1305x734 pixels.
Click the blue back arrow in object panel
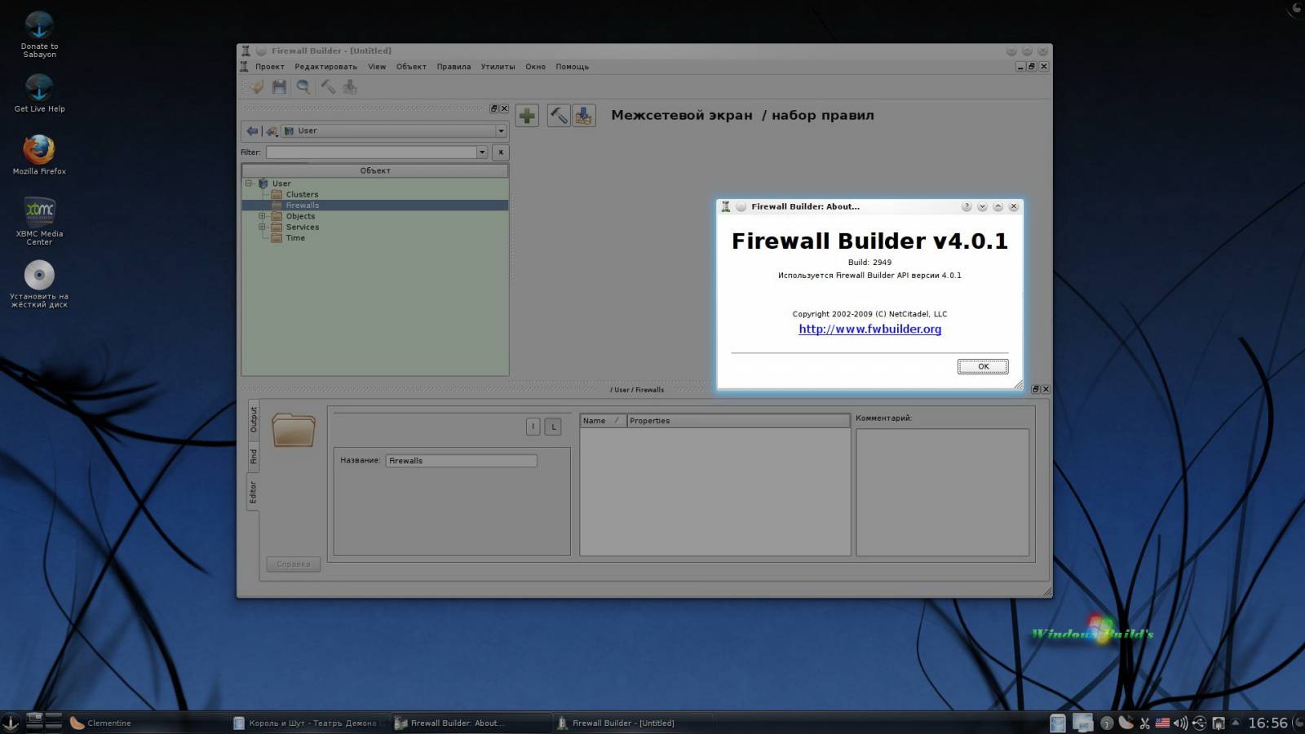coord(252,130)
